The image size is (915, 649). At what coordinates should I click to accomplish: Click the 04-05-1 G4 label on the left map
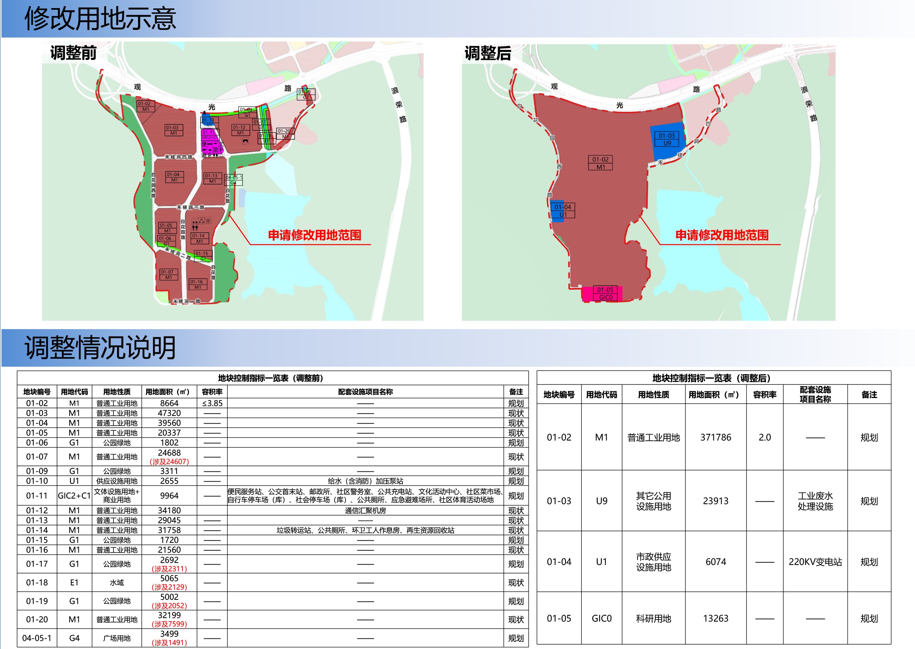pyautogui.click(x=233, y=180)
